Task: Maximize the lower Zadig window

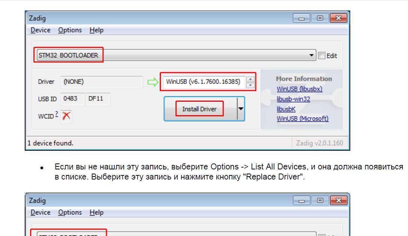Action: click(x=320, y=201)
